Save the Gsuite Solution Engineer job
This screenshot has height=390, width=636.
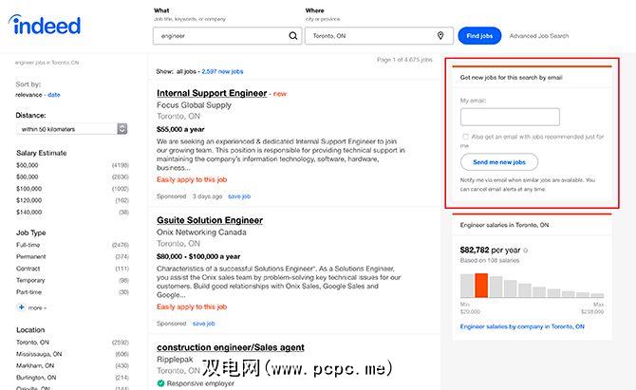tap(202, 323)
